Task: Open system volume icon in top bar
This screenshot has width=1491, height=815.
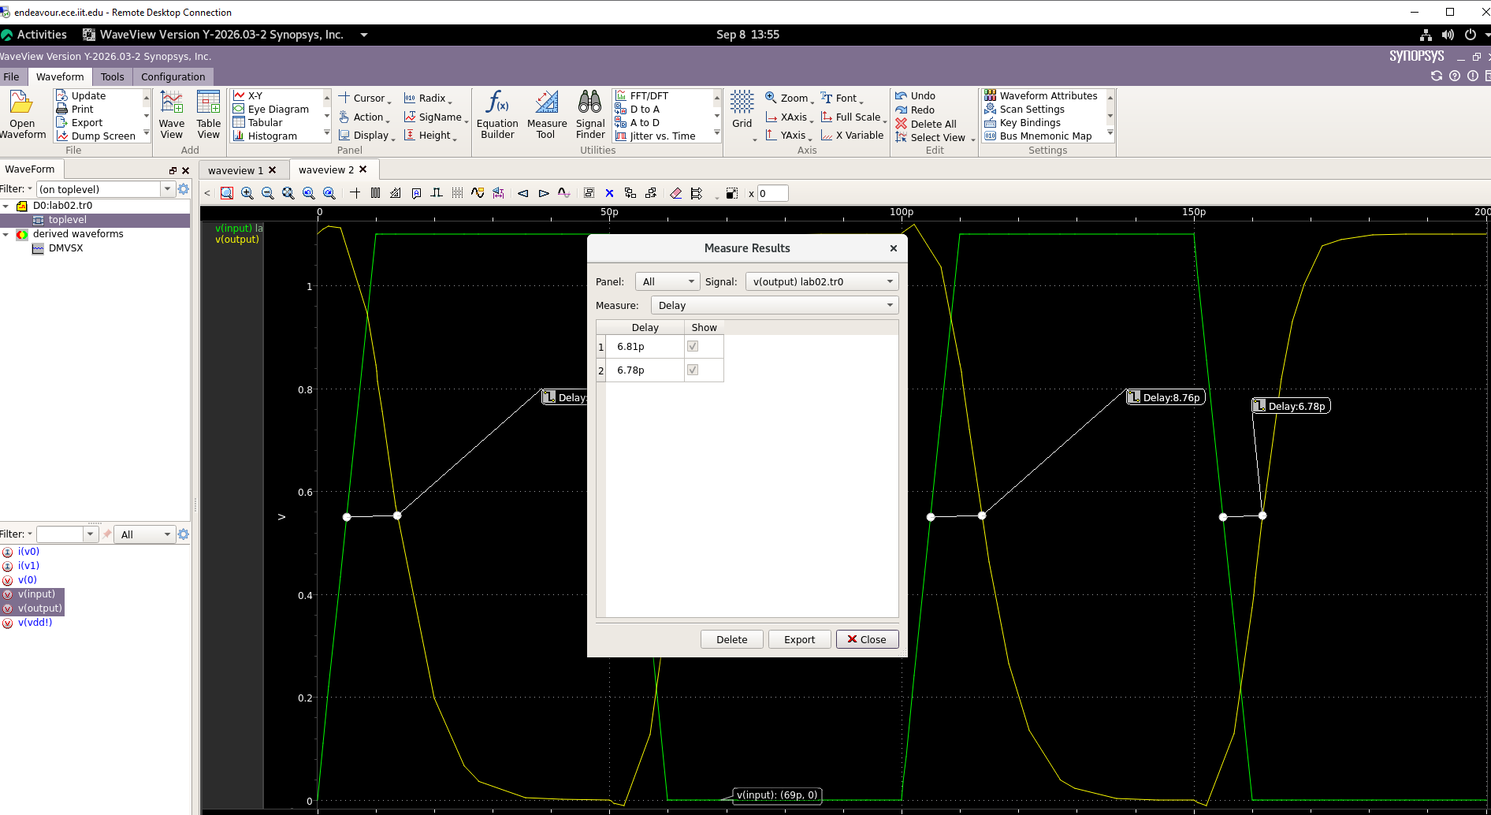Action: 1448,35
